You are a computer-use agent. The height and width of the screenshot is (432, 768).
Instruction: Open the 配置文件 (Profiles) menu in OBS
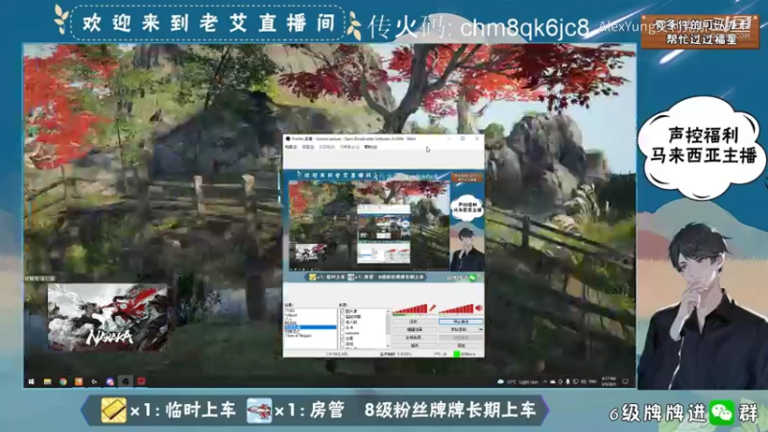tap(326, 147)
